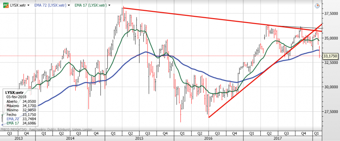Select the 2014 year on time axis
The height and width of the screenshot is (141, 340).
click(70, 138)
